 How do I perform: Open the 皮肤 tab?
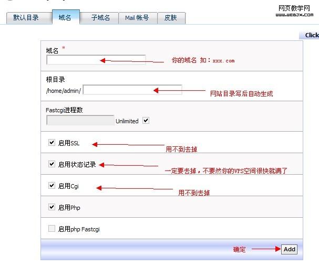[x=171, y=18]
